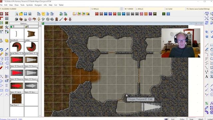
Task: Select the number label 123 tool
Action: click(x=206, y=72)
